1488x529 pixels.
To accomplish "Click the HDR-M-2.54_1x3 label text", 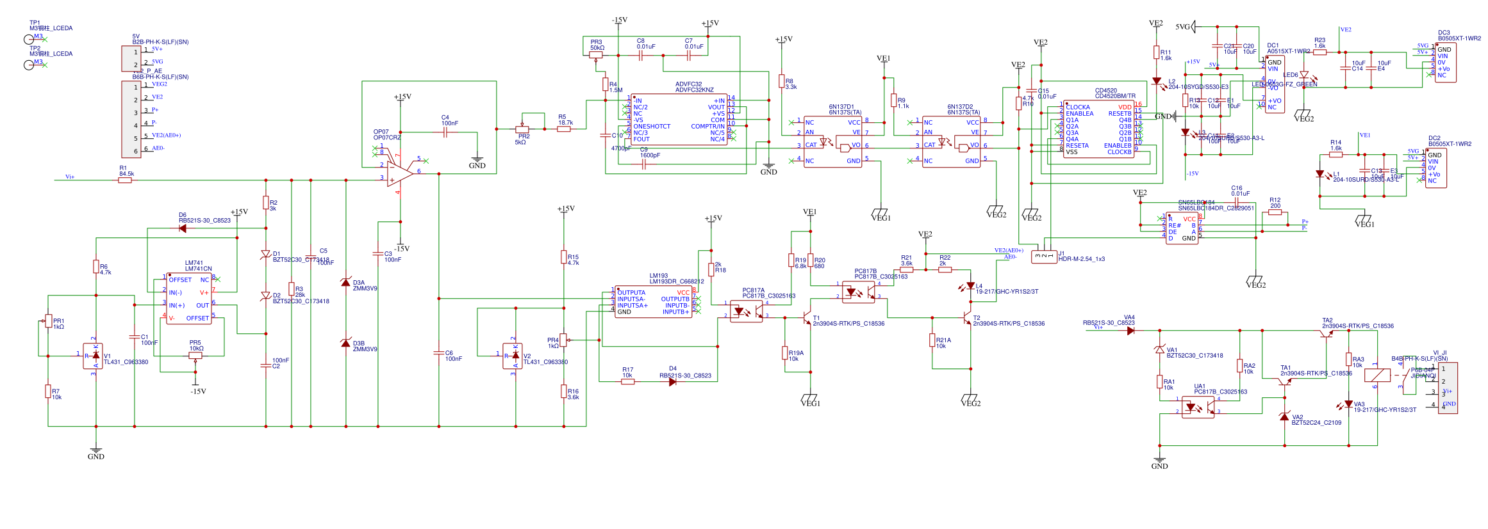I will coord(1082,259).
